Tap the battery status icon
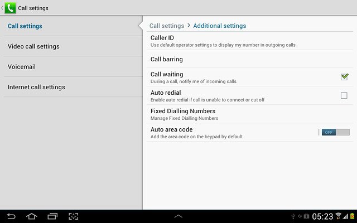 (352, 216)
